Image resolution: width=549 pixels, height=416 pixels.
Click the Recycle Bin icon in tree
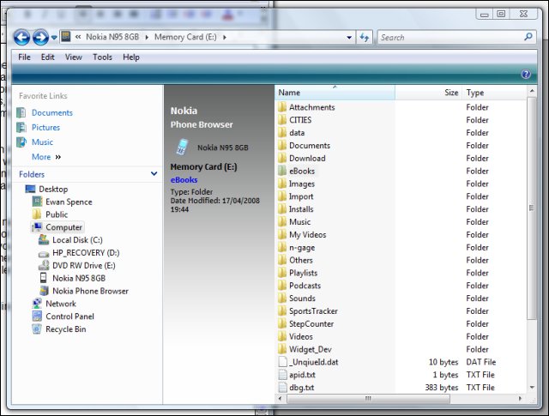[x=37, y=329]
